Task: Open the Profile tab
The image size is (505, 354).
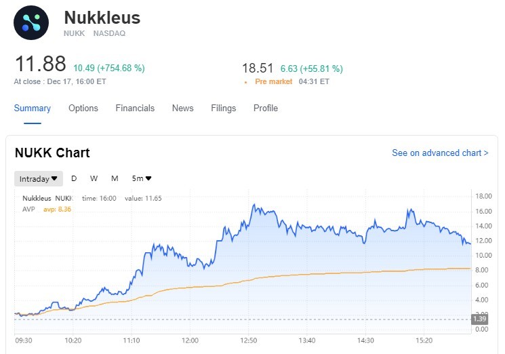Action: 266,109
